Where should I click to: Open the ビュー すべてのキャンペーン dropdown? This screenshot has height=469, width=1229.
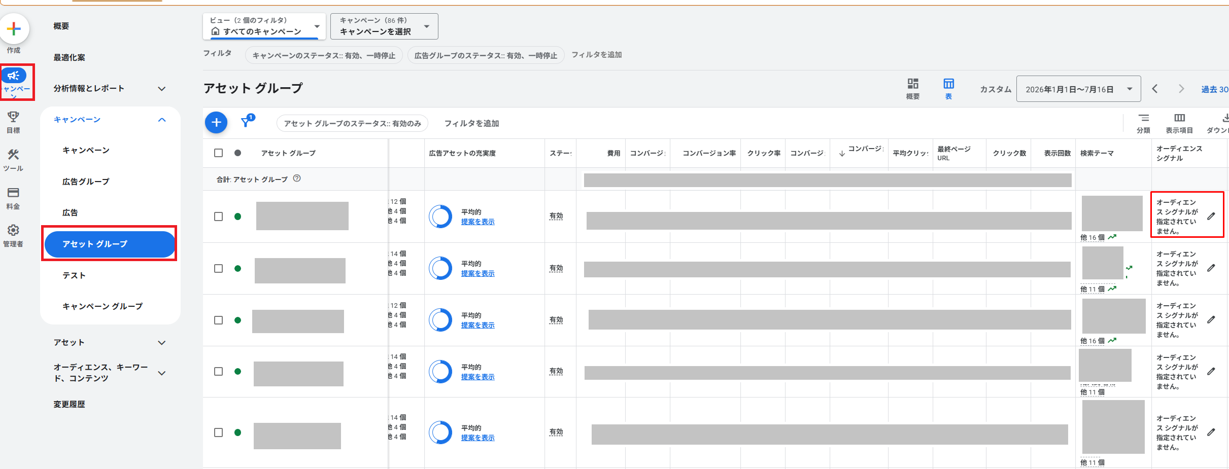coord(264,26)
